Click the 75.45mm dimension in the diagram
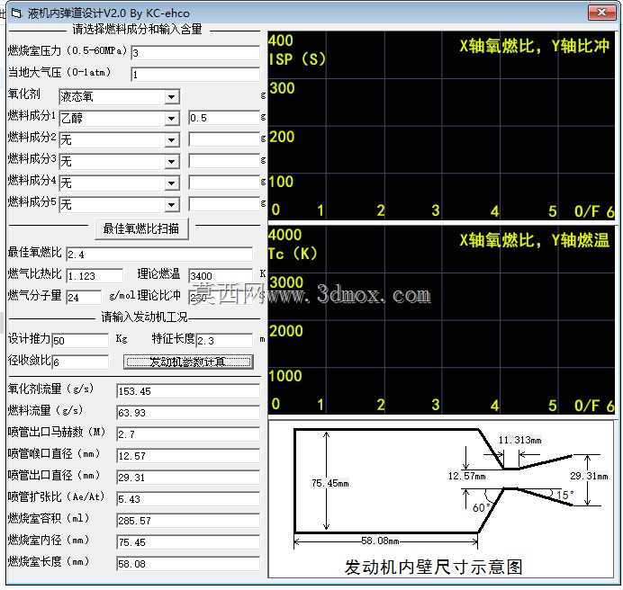The width and height of the screenshot is (623, 590). [330, 483]
